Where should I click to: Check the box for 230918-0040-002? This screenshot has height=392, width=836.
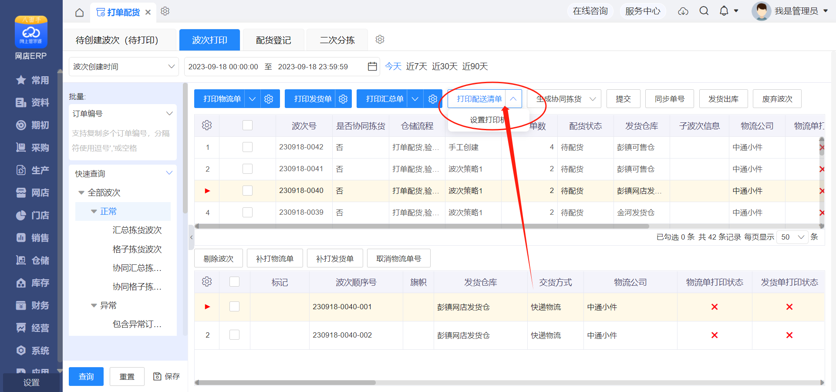click(234, 335)
